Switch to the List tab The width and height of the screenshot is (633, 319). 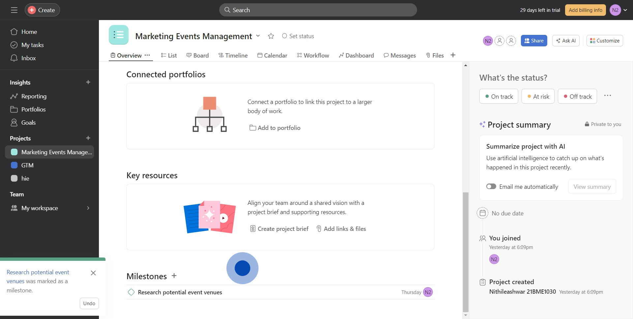click(169, 56)
